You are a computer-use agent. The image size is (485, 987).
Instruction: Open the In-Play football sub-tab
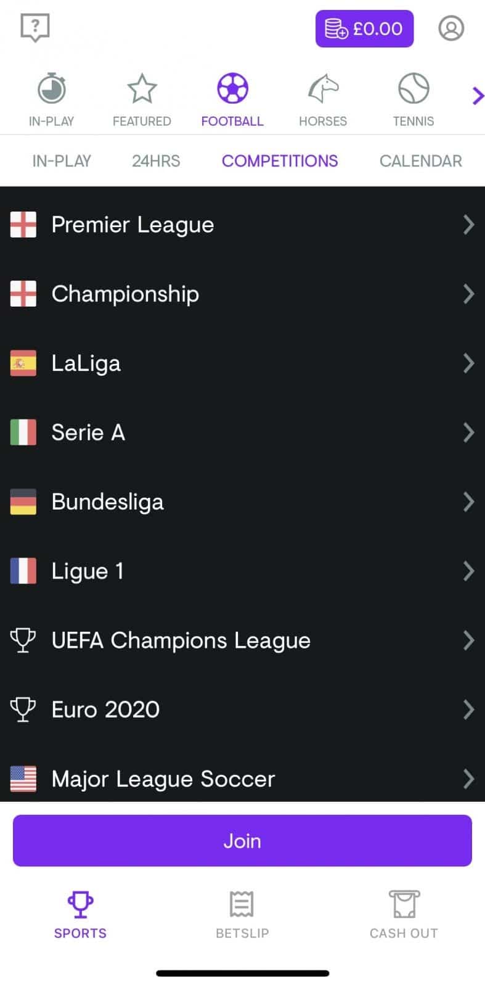click(x=62, y=161)
